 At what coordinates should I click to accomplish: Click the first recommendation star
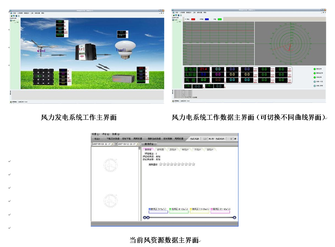[161, 164]
